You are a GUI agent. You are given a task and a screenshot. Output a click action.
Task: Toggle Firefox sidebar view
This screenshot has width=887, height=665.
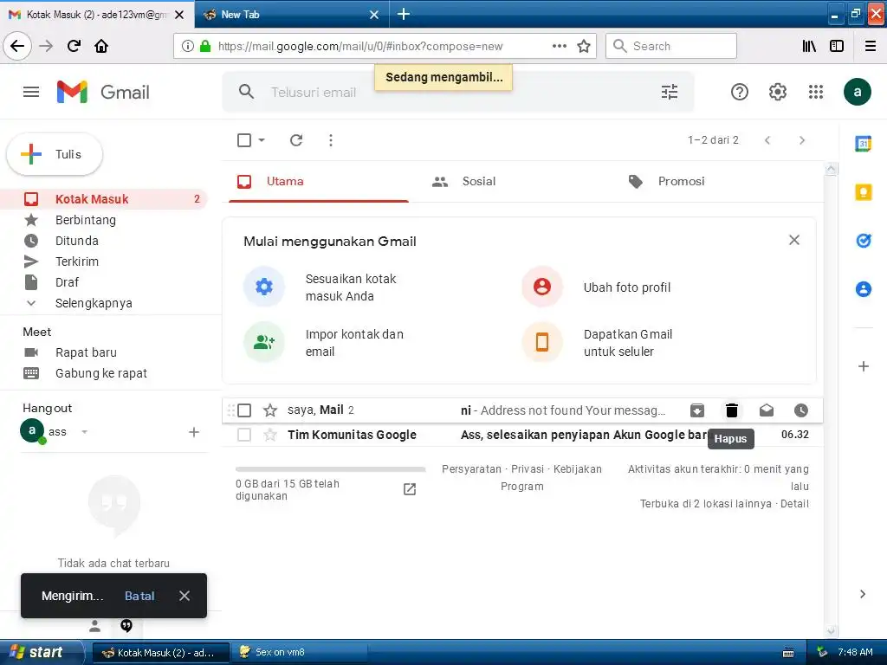pos(837,46)
